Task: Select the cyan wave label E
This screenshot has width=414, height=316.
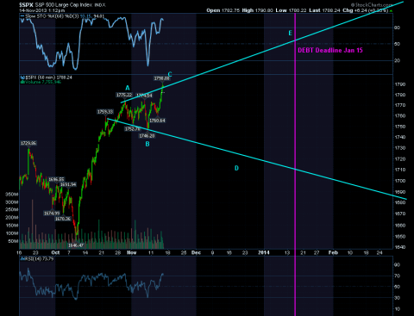Action: click(290, 33)
